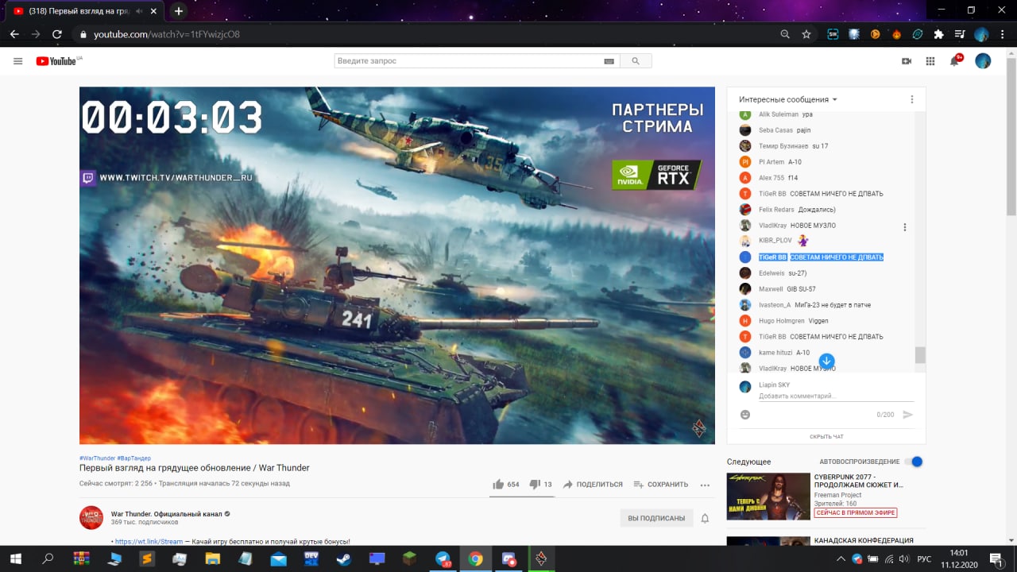Click the СОХРАНИТЬ save button
The width and height of the screenshot is (1017, 572).
[x=661, y=485]
